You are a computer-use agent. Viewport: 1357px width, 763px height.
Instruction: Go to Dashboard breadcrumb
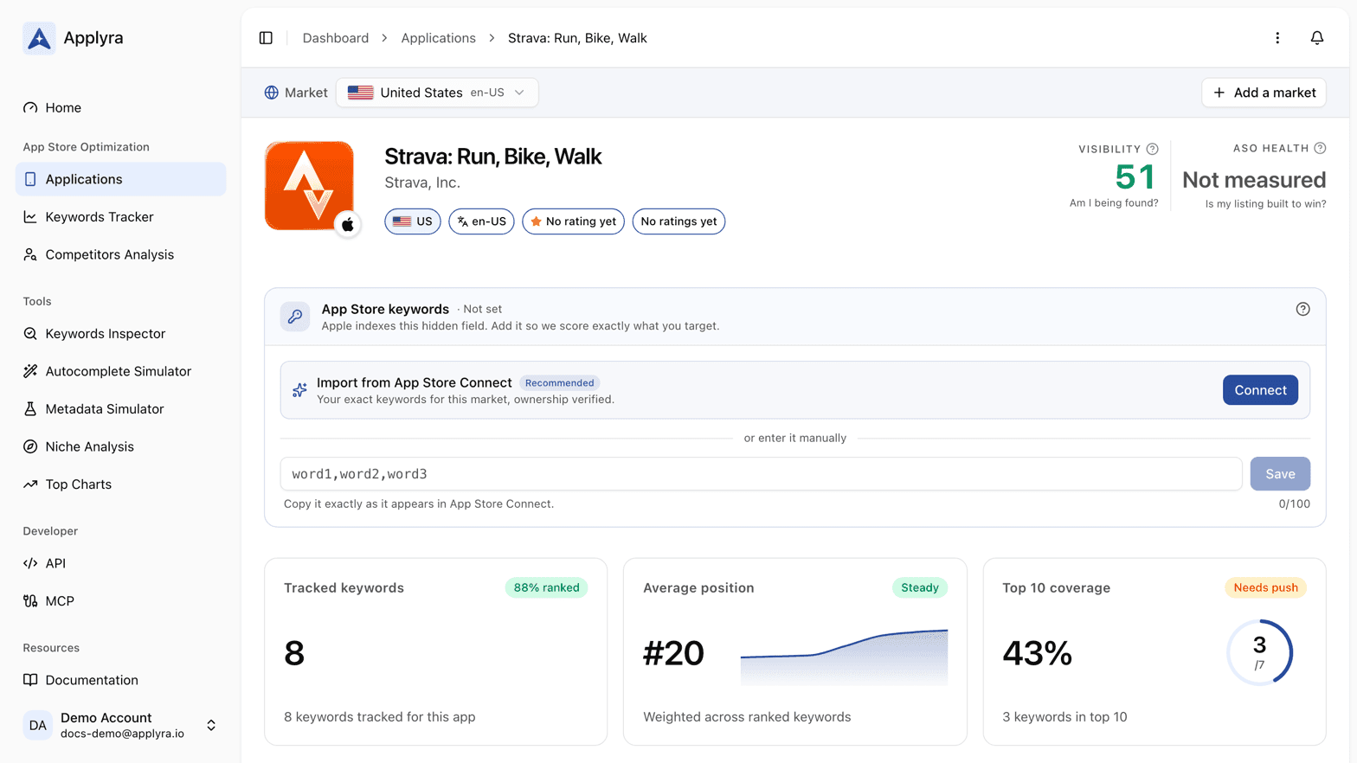click(336, 38)
